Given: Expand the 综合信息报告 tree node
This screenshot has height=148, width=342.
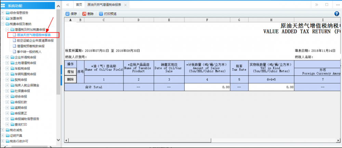Looking at the screenshot, I should pos(3,13).
